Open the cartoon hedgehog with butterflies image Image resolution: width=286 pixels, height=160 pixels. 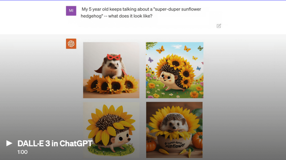tap(175, 70)
